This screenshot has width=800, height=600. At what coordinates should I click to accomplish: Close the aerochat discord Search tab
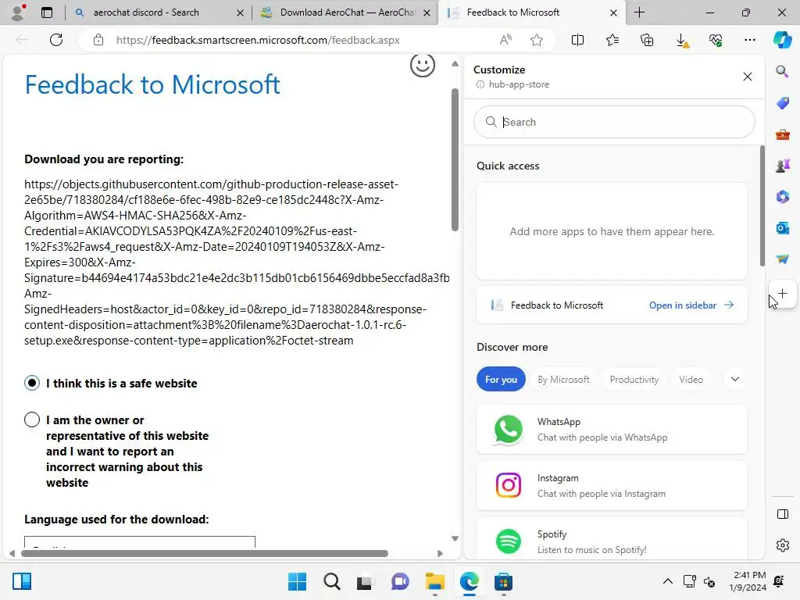240,12
